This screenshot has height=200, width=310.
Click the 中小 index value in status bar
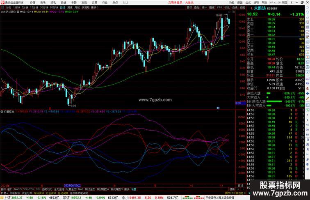135,198
